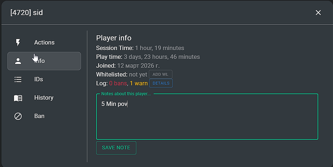Click the yellow 1 warn text

[x=139, y=83]
